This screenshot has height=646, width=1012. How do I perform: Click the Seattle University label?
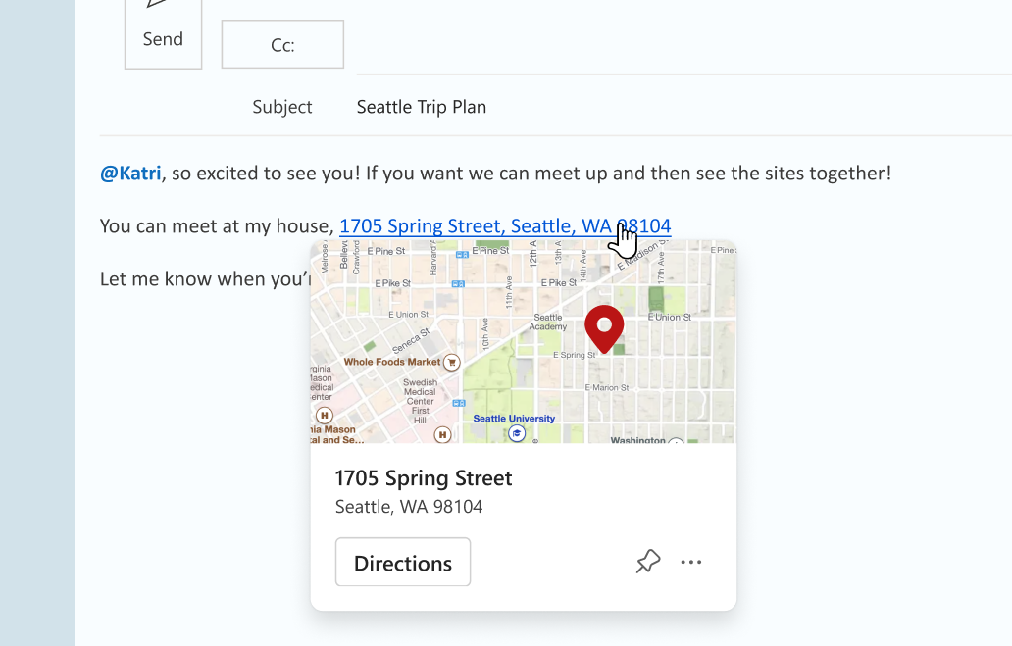(514, 419)
